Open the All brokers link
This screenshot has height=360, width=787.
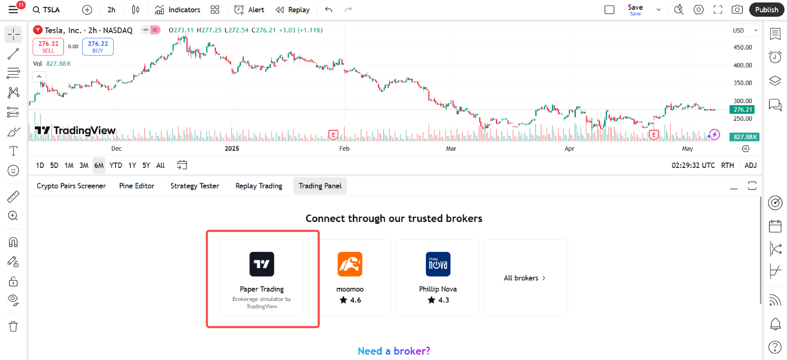coord(525,278)
